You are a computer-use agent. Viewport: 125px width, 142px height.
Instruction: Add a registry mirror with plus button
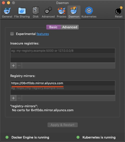(13, 98)
